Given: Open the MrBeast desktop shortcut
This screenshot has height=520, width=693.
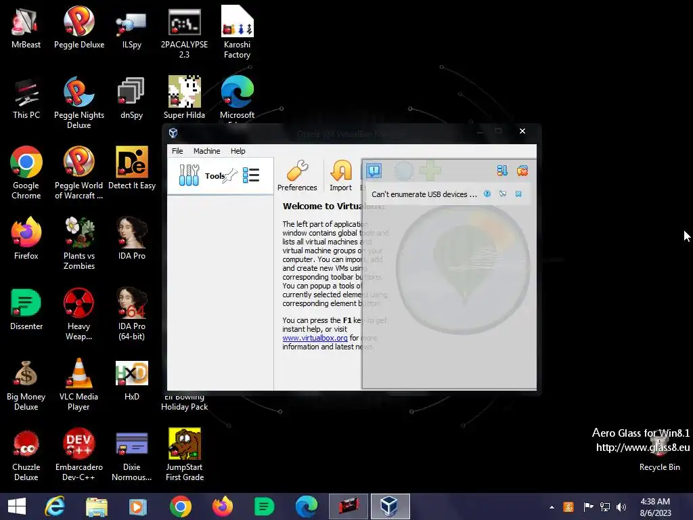Looking at the screenshot, I should (26, 28).
